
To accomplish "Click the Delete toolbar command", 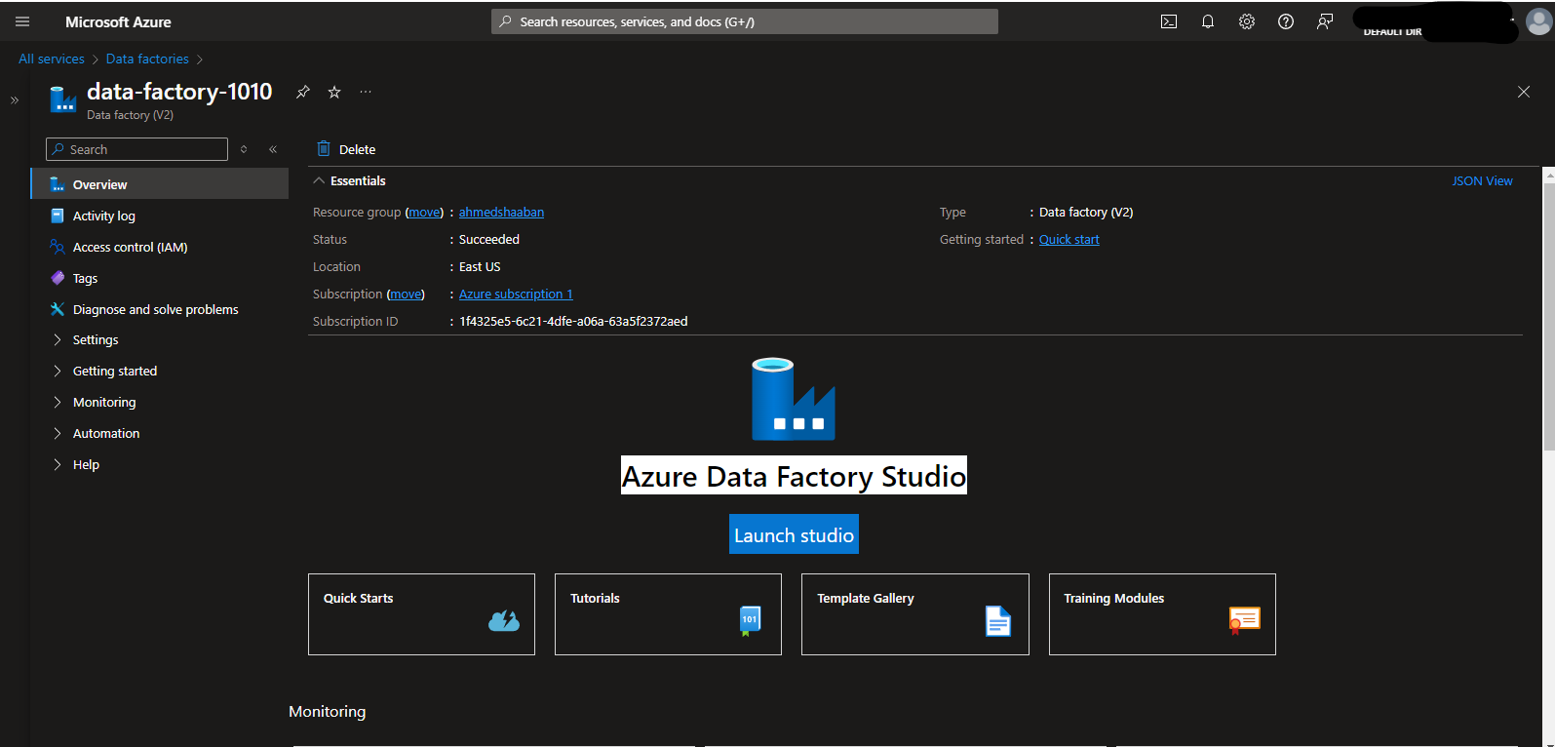I will pyautogui.click(x=346, y=149).
